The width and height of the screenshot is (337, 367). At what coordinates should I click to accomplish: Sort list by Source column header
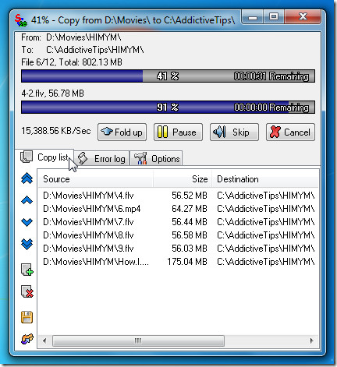(96, 179)
